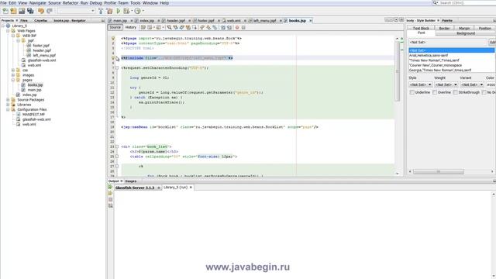496x279 pixels.
Task: Click the Build Project hammer icon
Action: point(101,11)
